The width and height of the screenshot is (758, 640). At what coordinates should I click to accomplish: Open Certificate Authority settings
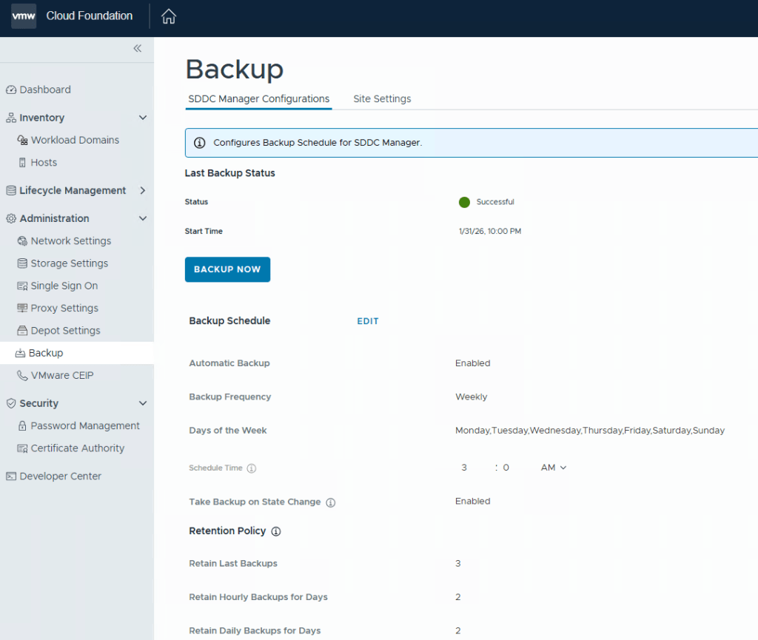point(77,448)
